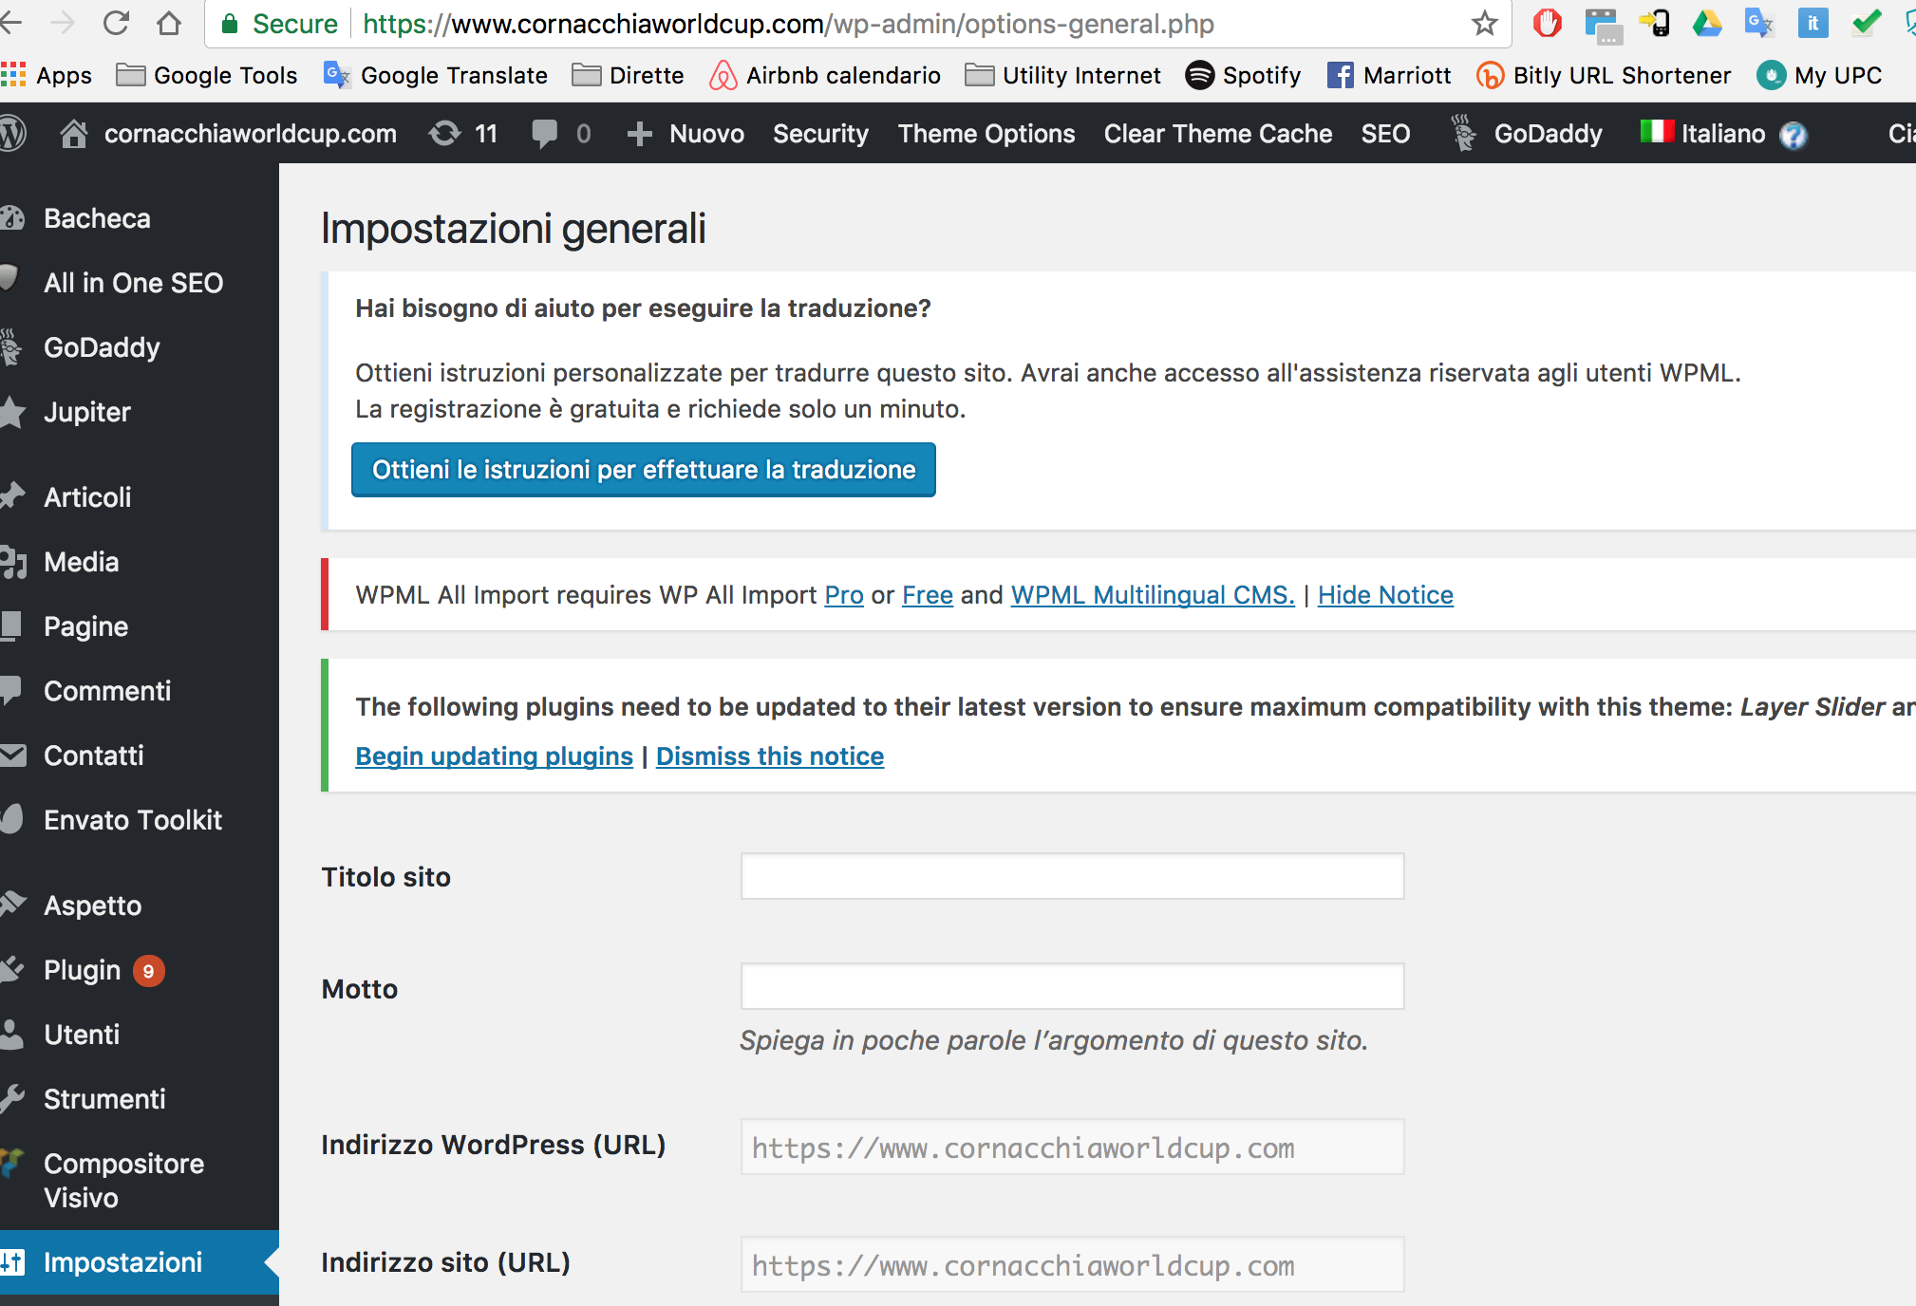1916x1306 pixels.
Task: Click the WPML help question mark icon
Action: coord(1793,135)
